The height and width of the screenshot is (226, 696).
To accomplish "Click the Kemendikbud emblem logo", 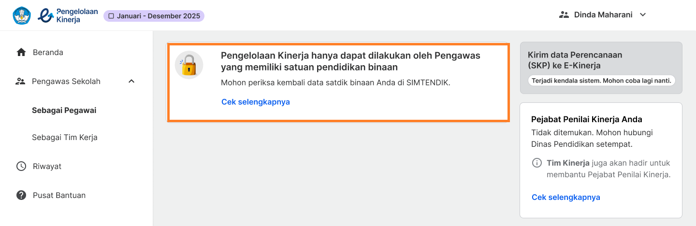I will (x=22, y=15).
